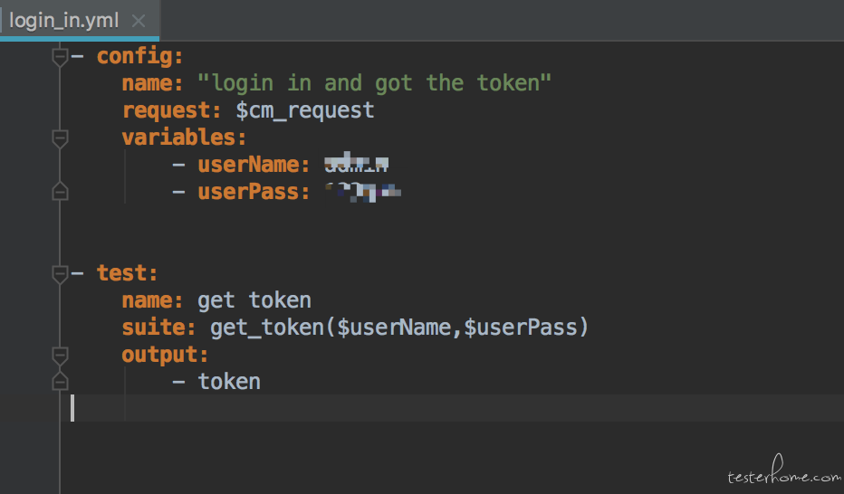Collapse the variables section fold marker

click(x=60, y=138)
